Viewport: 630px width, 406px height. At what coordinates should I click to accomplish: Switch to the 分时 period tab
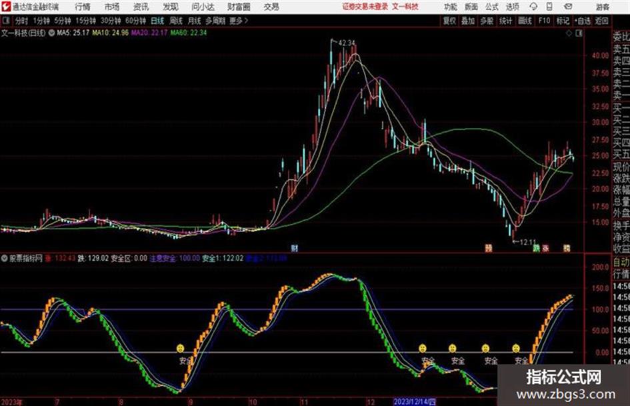[22, 21]
